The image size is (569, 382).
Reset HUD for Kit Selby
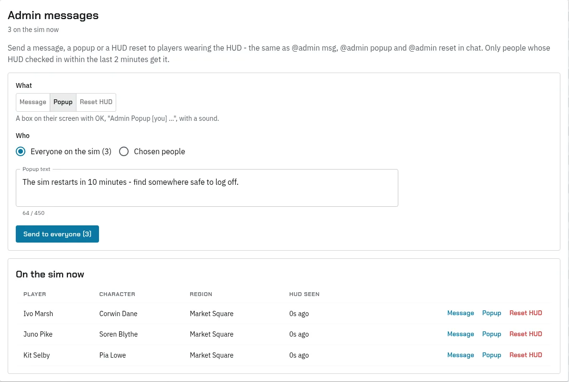[x=526, y=355]
